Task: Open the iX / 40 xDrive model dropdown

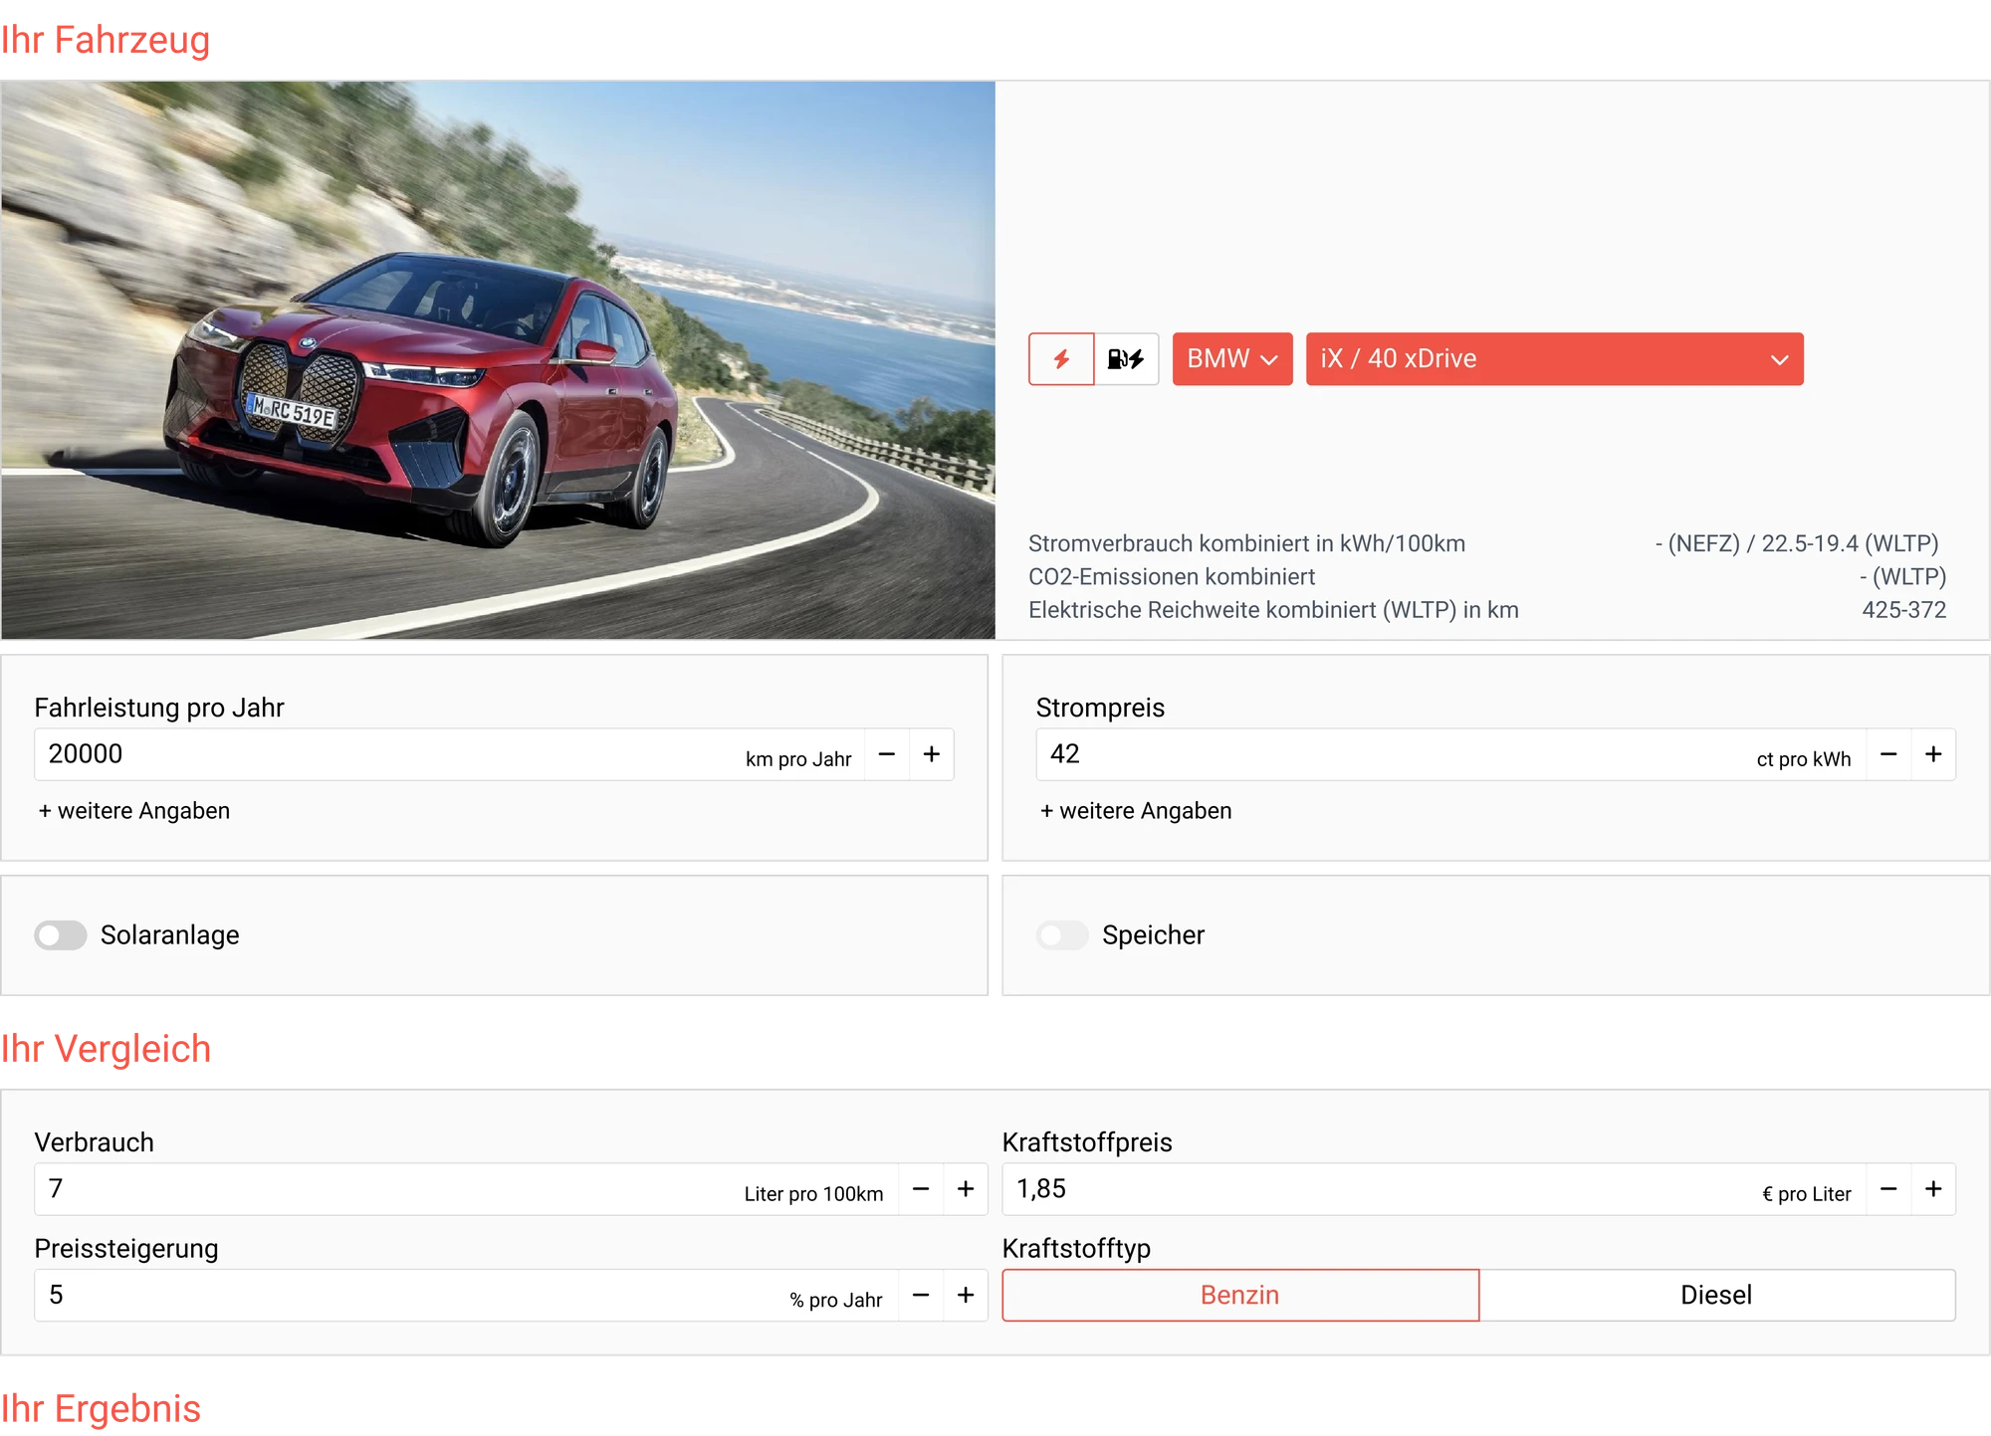Action: (1554, 359)
